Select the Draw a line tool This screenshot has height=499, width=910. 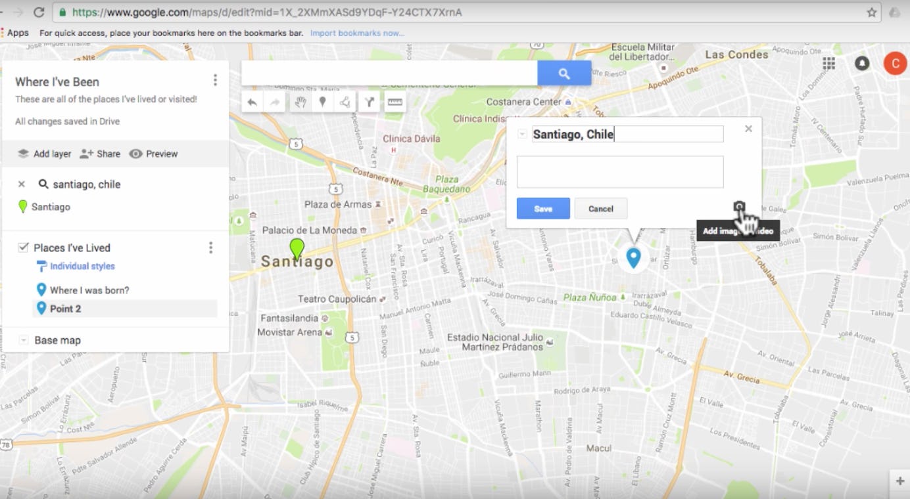pos(344,102)
